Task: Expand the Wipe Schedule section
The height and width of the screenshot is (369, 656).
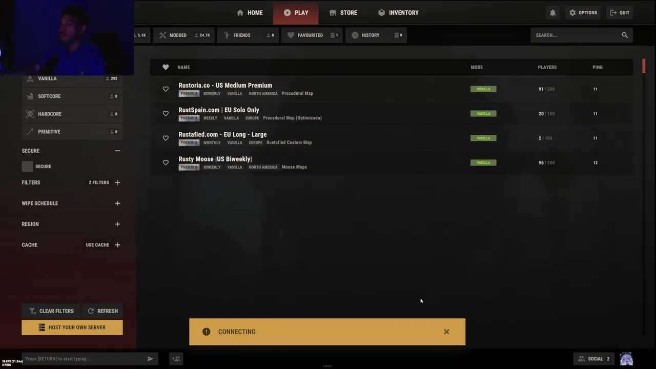Action: click(x=117, y=203)
